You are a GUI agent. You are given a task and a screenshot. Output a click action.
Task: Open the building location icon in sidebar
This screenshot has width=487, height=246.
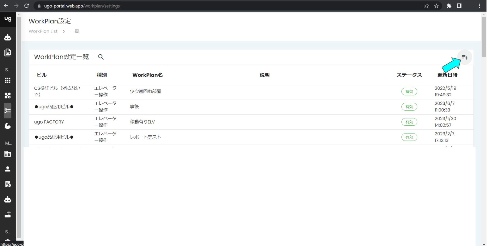coord(8,184)
